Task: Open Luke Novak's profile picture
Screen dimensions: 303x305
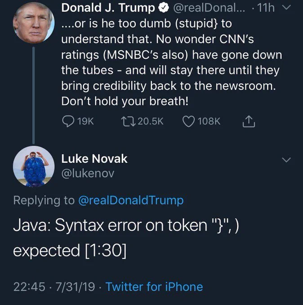Action: (x=34, y=166)
